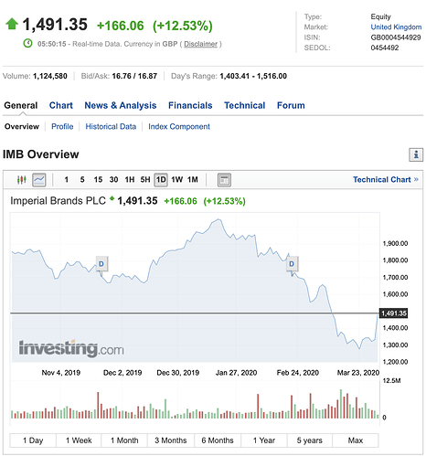
Task: Click the info icon beside IMB Overview
Action: coord(416,154)
